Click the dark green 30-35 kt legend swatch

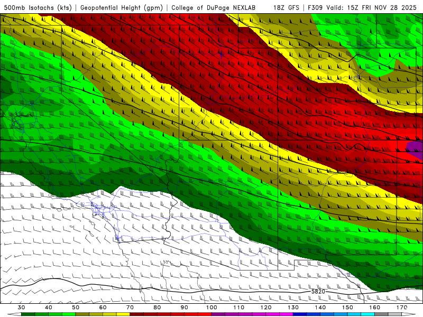tap(28, 313)
